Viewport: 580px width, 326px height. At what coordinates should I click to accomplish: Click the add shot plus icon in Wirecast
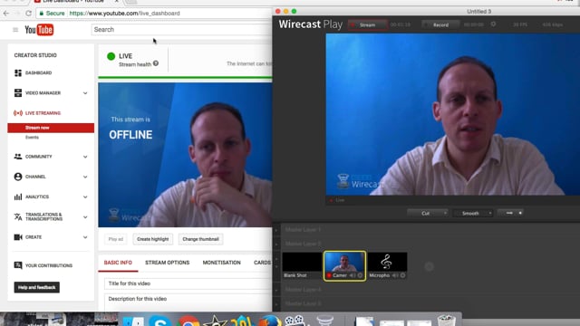[x=429, y=266]
